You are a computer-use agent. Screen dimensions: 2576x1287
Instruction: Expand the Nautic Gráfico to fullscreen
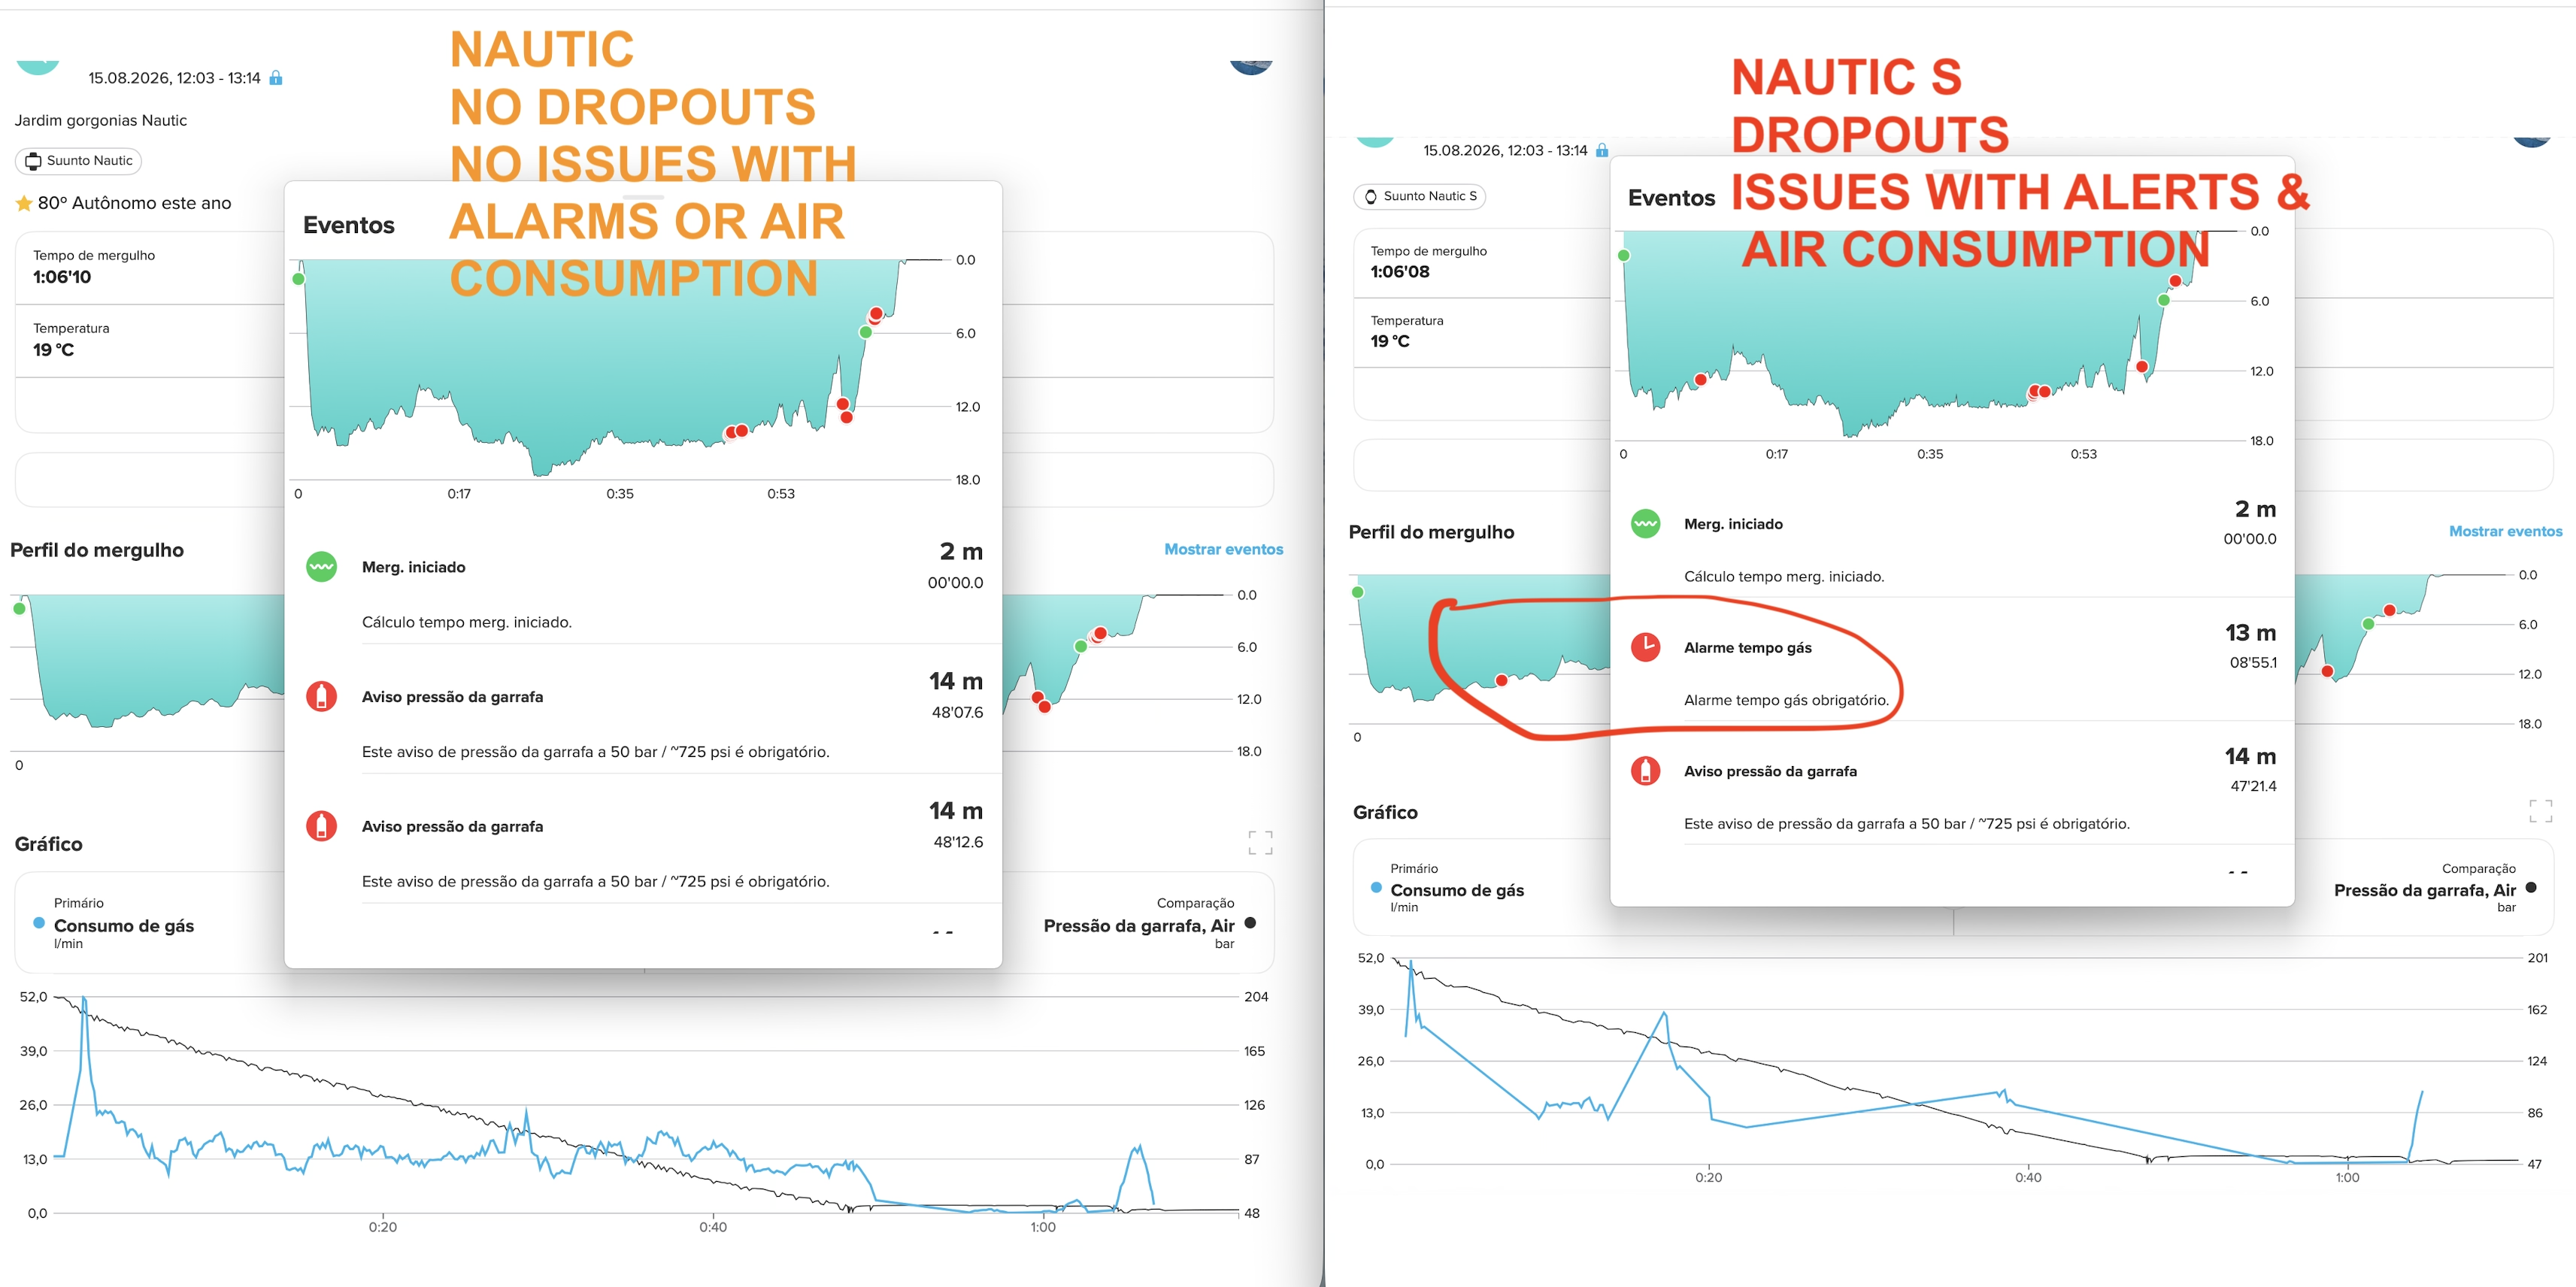1260,842
